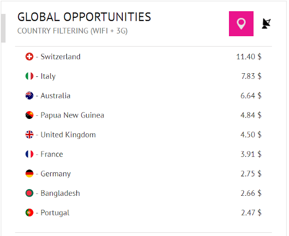Select the pink location pin icon

[x=241, y=24]
